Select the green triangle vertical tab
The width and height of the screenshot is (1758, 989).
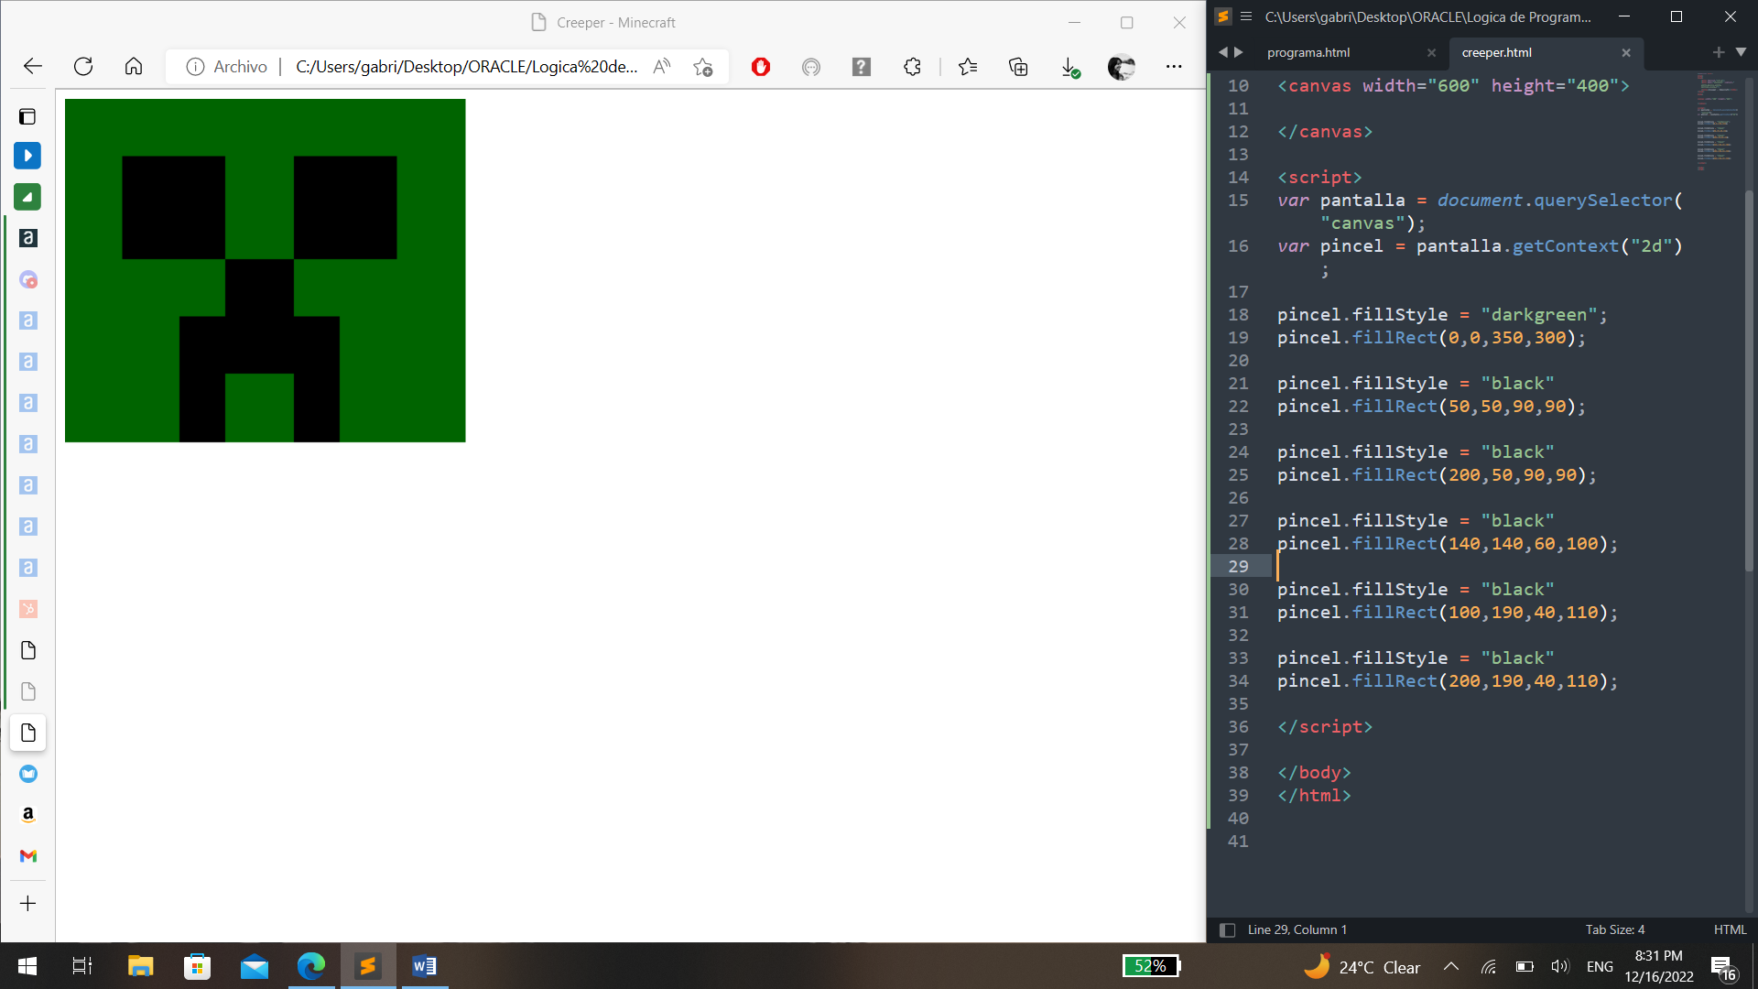point(27,197)
